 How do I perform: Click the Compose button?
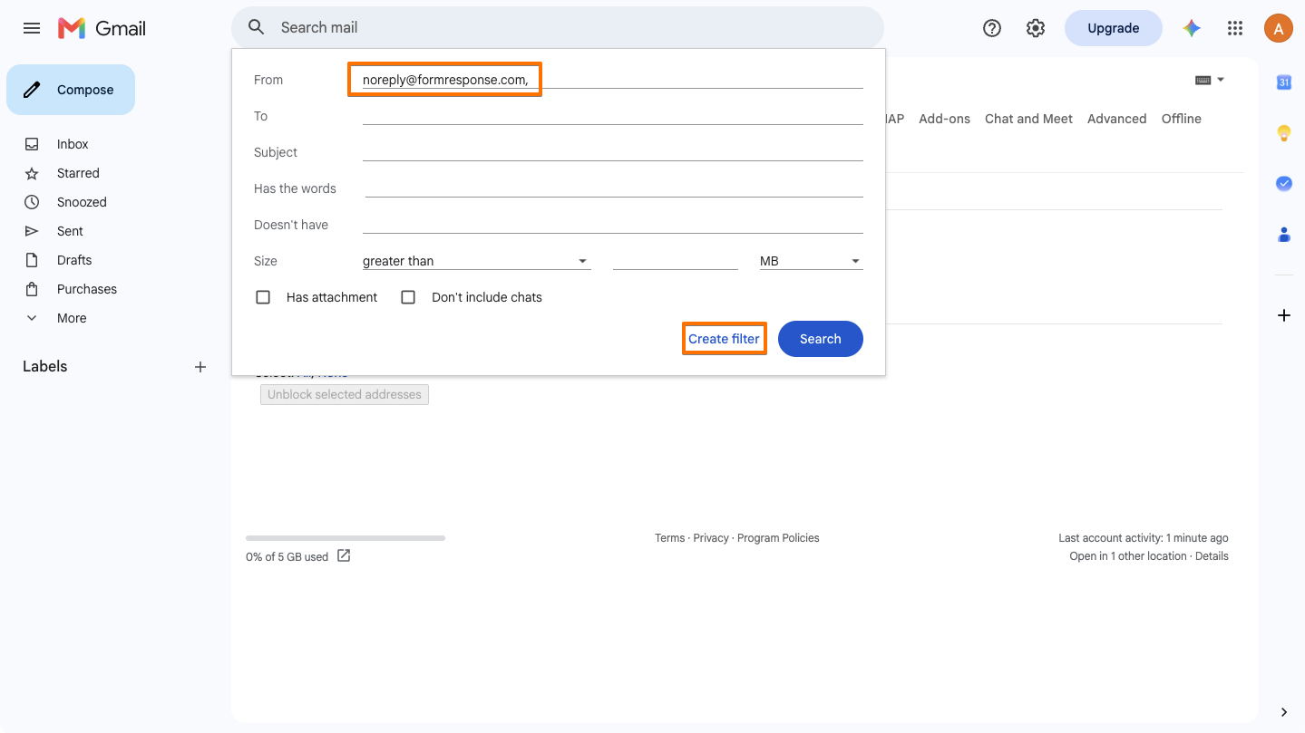pos(71,90)
